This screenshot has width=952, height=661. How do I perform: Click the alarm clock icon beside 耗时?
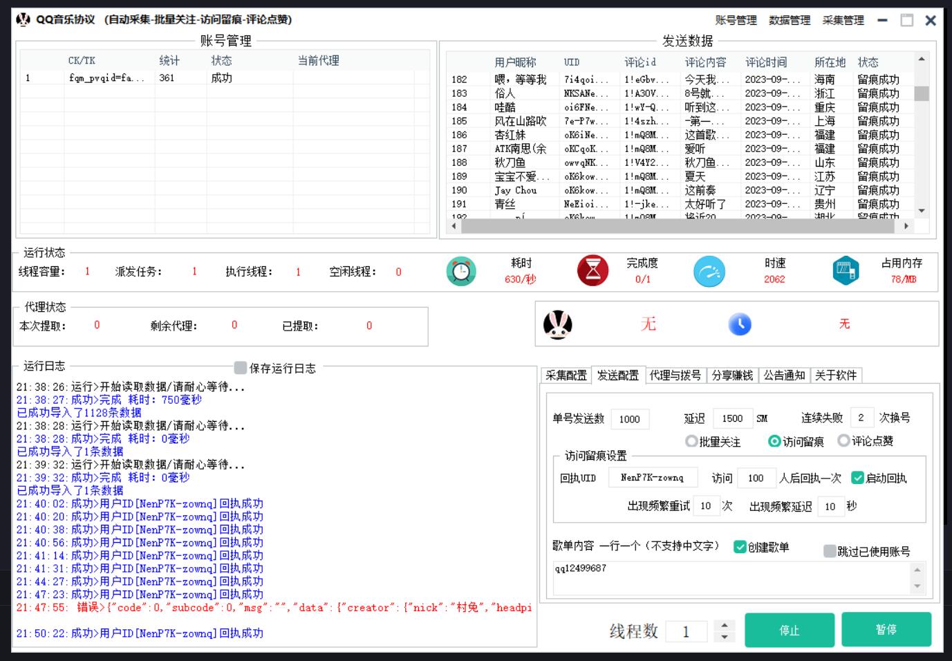[461, 271]
